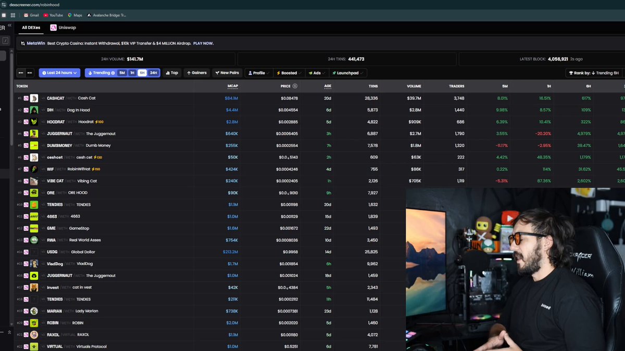This screenshot has width=625, height=351.
Task: Open the Rank by Trending 6H dropdown
Action: click(x=595, y=73)
